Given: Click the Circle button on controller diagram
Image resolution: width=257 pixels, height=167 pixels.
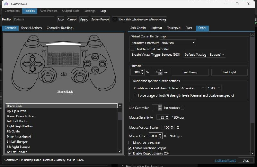Looking at the screenshot, I should [102, 64].
